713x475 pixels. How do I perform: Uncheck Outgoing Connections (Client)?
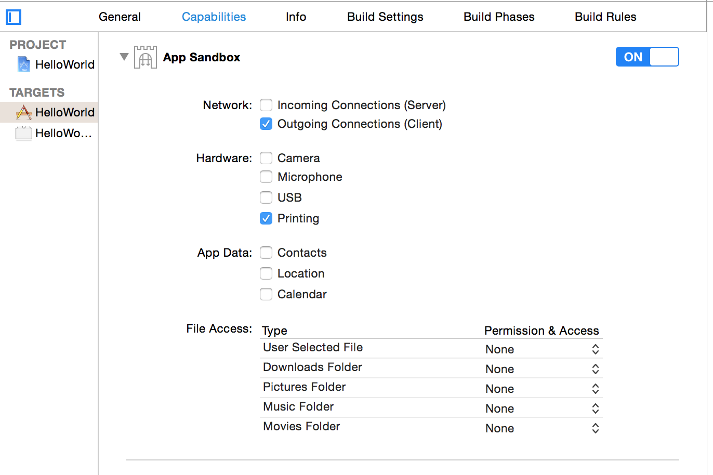[266, 124]
